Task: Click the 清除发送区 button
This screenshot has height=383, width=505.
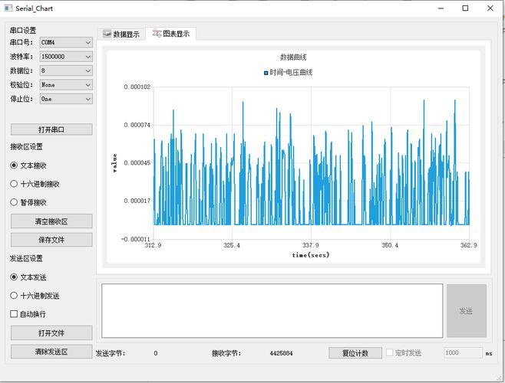Action: point(51,352)
